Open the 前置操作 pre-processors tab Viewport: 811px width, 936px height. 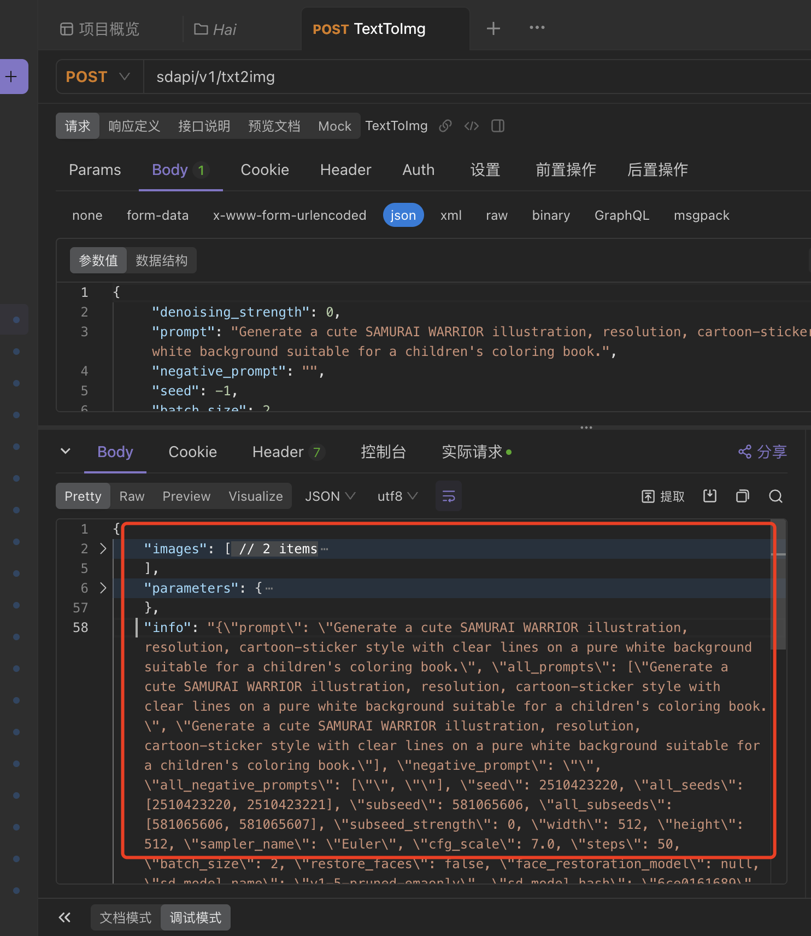(566, 170)
